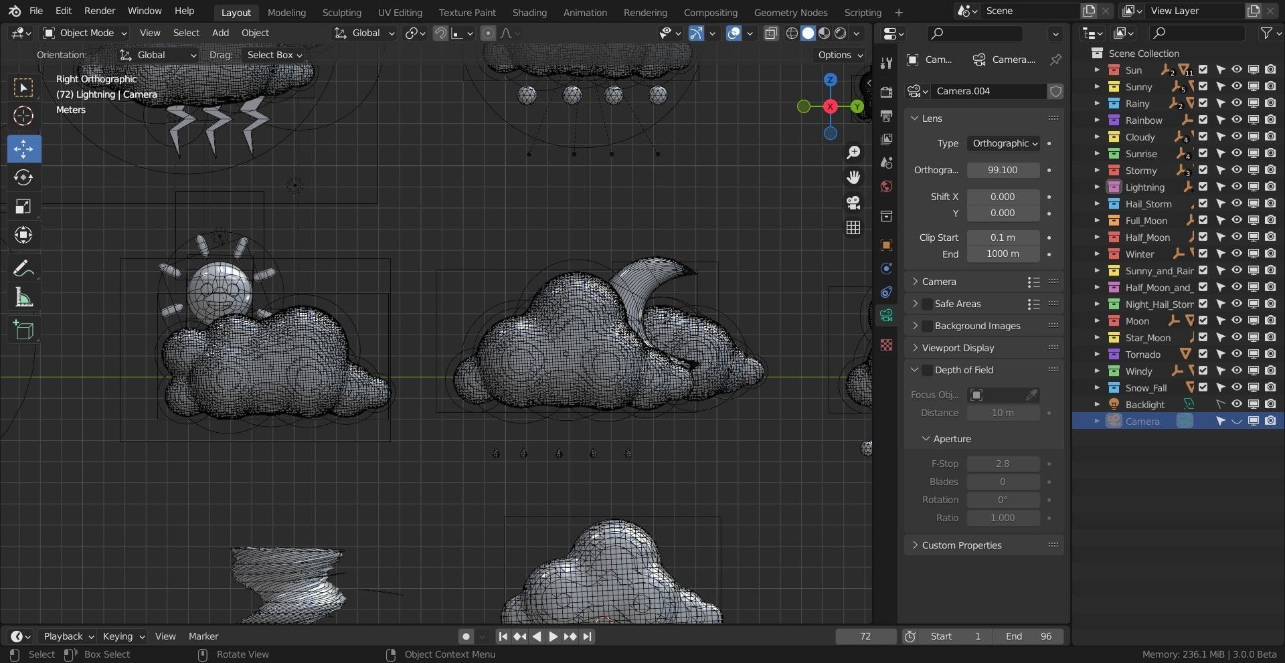The height and width of the screenshot is (663, 1285).
Task: Expand the Tornado collection in the outliner
Action: click(1096, 355)
